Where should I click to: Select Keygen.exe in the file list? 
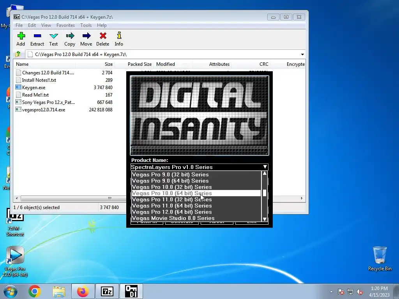tap(34, 88)
